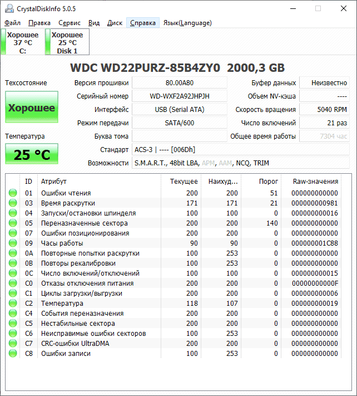This screenshot has height=396, width=357.
Task: Click the status circle for CRC-ошибки UltraDMA
Action: click(12, 344)
